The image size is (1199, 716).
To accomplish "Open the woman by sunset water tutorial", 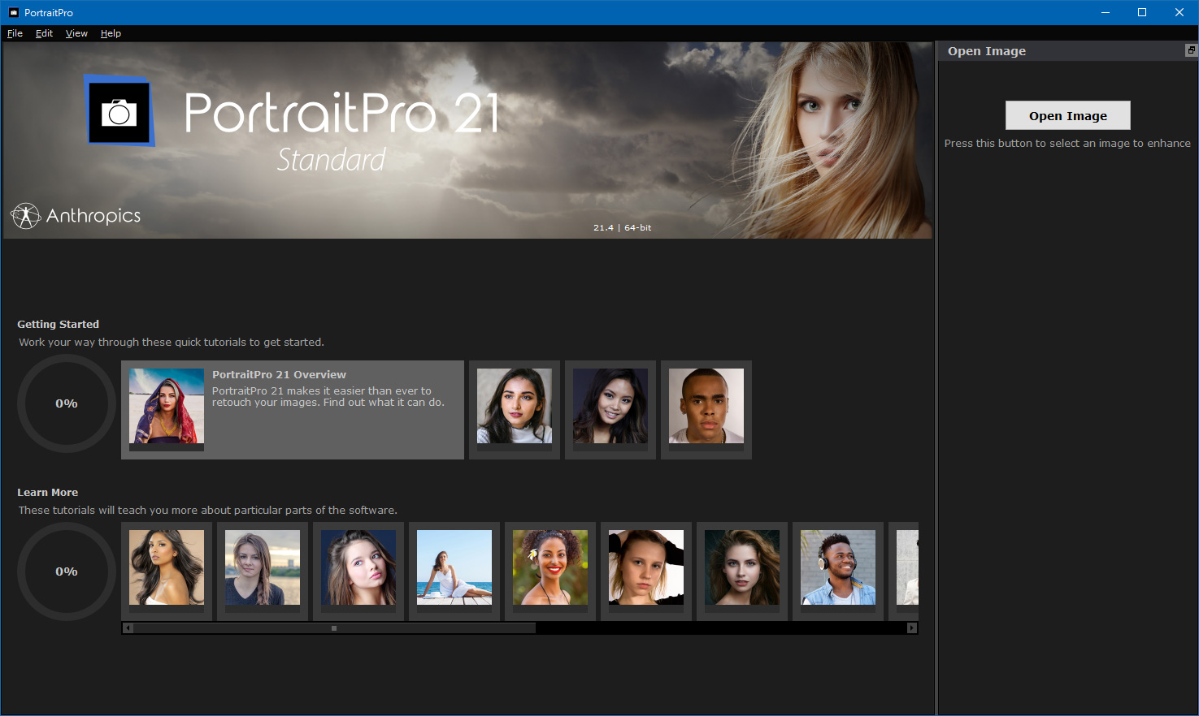I will pyautogui.click(x=263, y=572).
